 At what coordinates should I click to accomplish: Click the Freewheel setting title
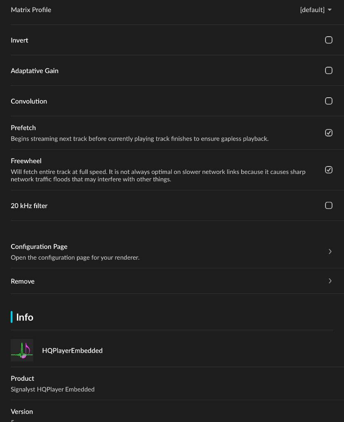coord(26,161)
